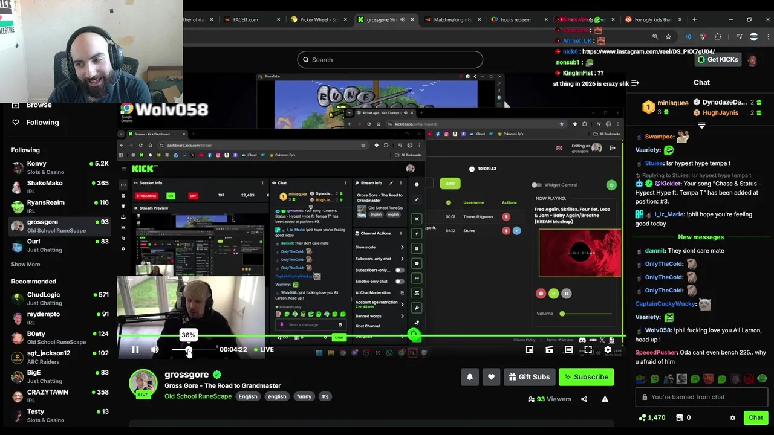Adjust the player volume slider
Screen dimensions: 774x435
coord(193,350)
